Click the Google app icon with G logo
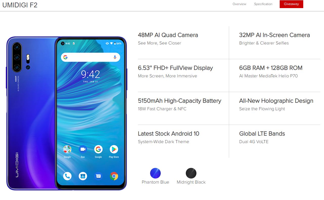The image size is (324, 200). pyautogui.click(x=98, y=149)
